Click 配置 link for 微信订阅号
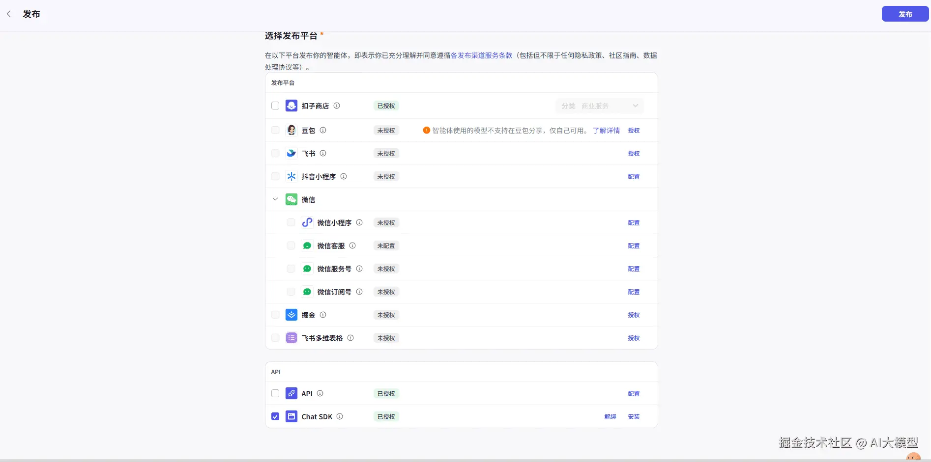The height and width of the screenshot is (462, 931). 634,292
